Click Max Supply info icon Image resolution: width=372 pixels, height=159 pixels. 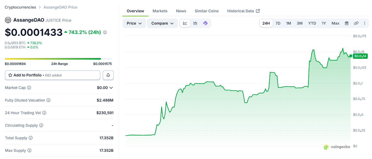tap(29, 150)
